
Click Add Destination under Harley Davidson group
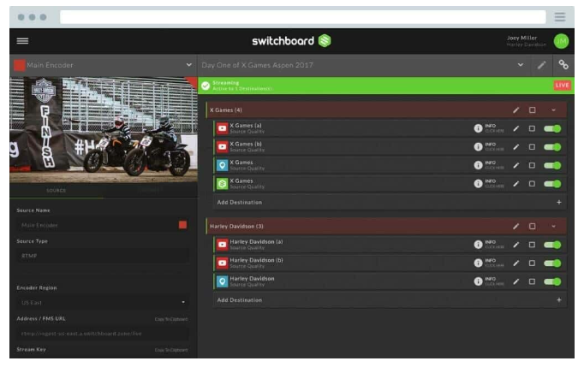[239, 300]
